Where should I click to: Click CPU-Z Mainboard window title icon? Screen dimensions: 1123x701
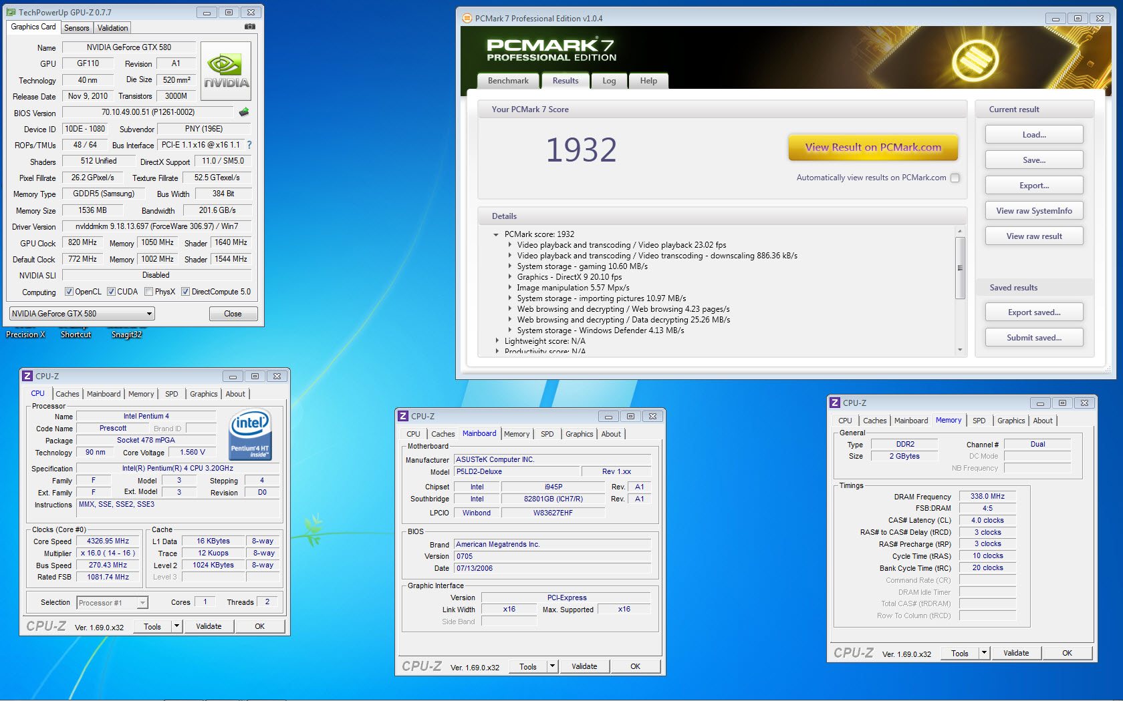pyautogui.click(x=403, y=416)
